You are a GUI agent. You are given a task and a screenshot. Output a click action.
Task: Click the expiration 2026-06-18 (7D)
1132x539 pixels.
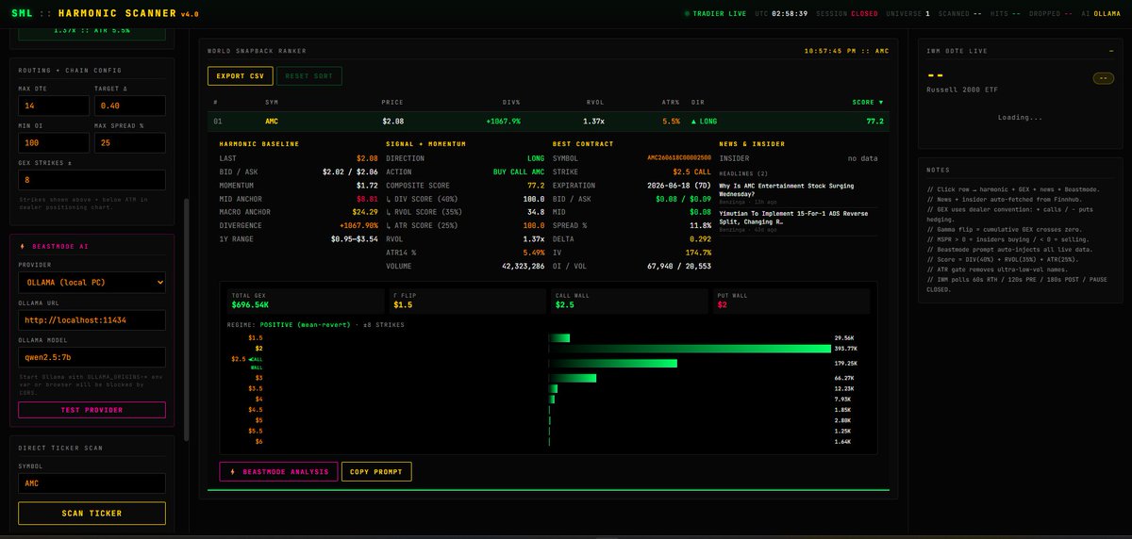pos(678,186)
